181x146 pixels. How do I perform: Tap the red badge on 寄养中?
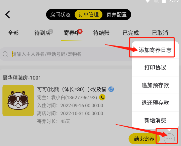click(x=80, y=31)
